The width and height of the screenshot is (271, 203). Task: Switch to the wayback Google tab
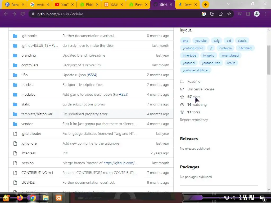(x=39, y=5)
